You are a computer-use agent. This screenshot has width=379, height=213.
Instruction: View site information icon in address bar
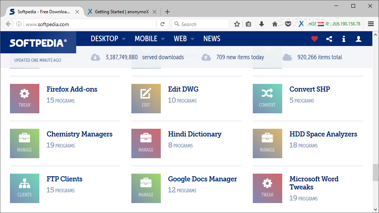(19, 24)
